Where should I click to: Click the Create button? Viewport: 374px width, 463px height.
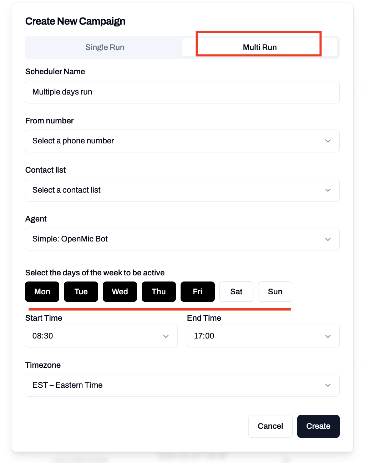coord(318,426)
